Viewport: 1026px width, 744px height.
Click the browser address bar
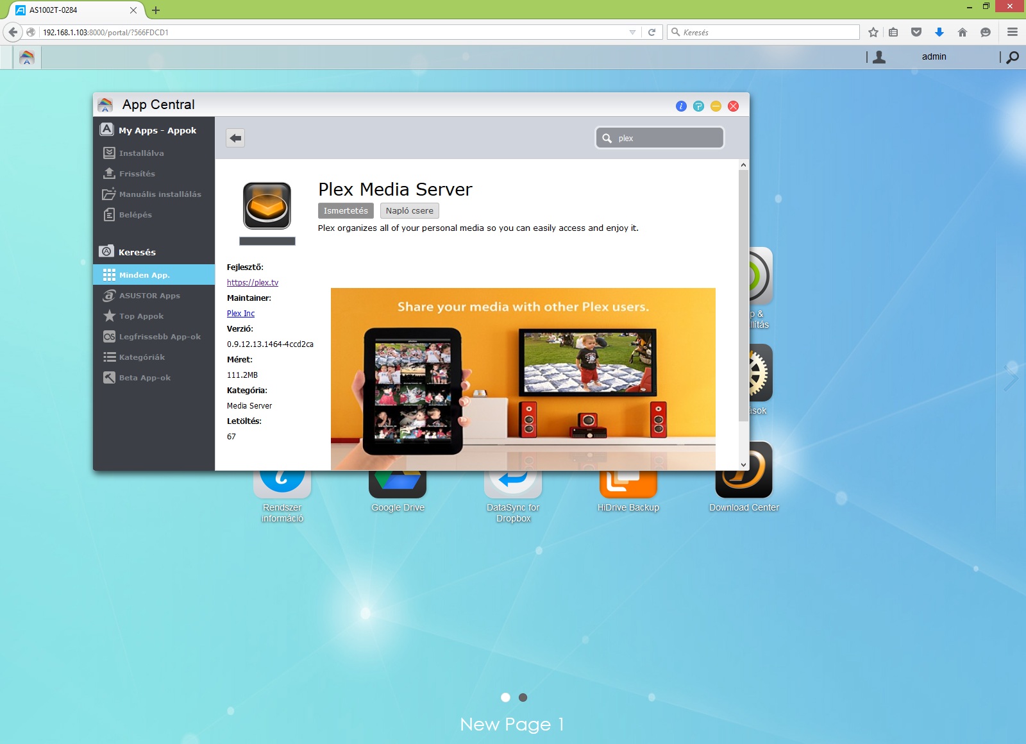(x=333, y=32)
